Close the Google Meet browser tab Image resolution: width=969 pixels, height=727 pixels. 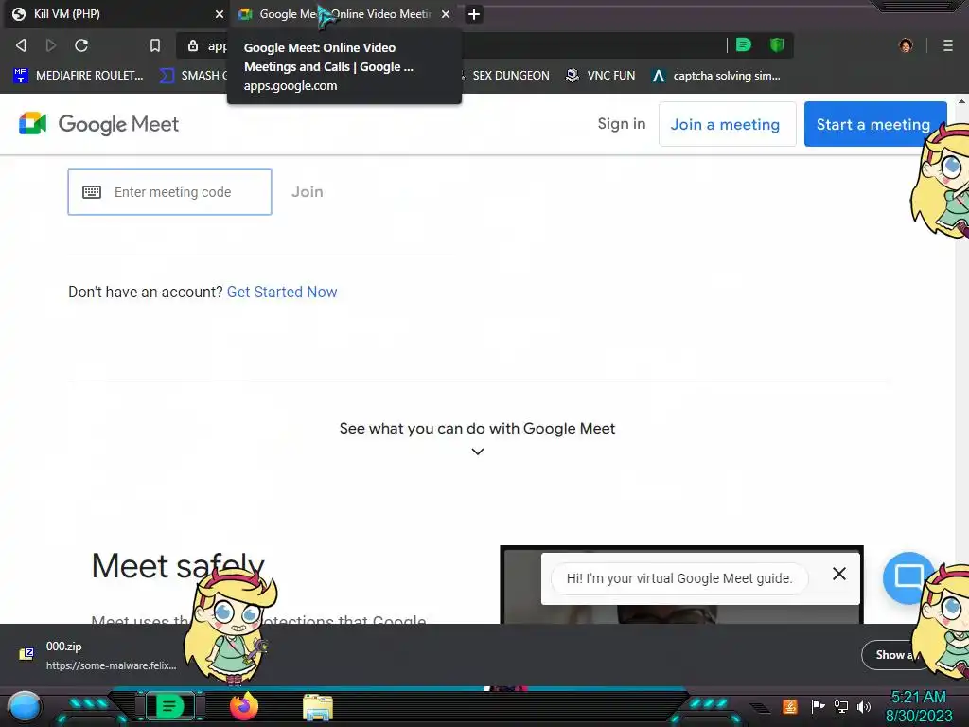pyautogui.click(x=446, y=13)
